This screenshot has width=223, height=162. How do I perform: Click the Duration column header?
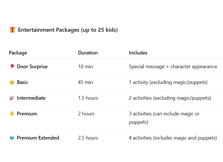coord(88,53)
